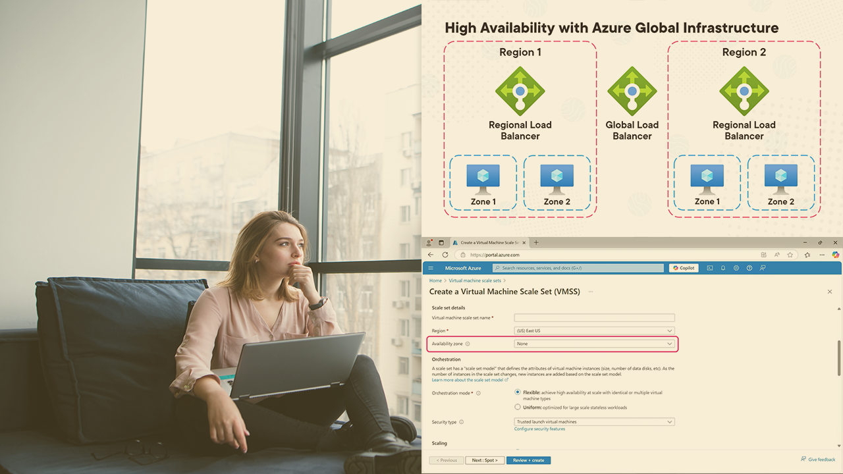Click the feedback icon in Azure header
Image resolution: width=843 pixels, height=474 pixels.
763,268
